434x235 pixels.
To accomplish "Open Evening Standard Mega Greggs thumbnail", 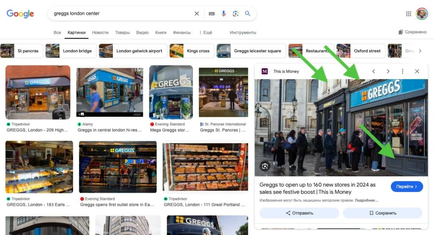I will (171, 92).
